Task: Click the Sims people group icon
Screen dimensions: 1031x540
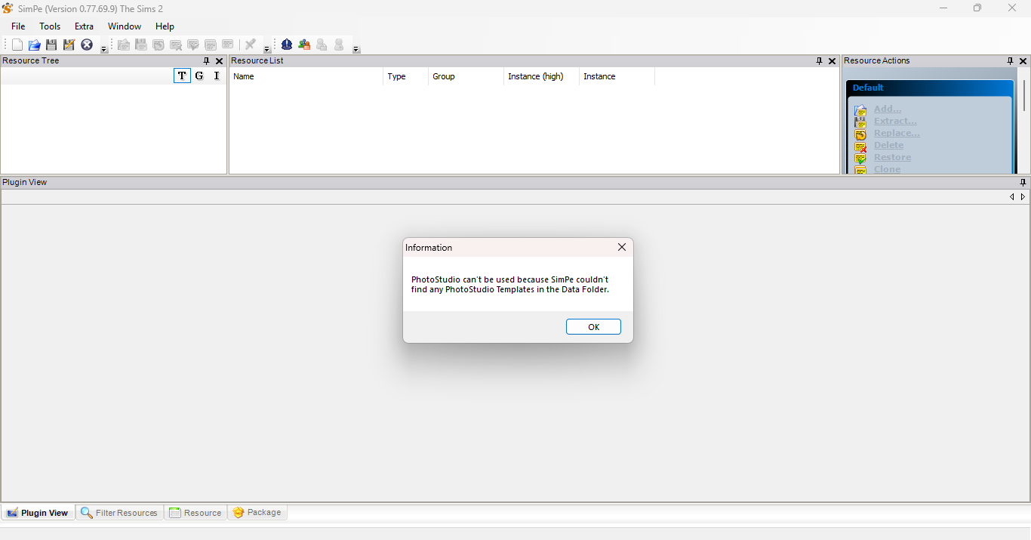Action: [304, 45]
